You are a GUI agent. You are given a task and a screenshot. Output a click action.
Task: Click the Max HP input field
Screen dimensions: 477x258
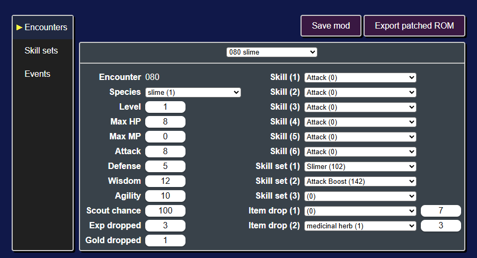(x=165, y=122)
